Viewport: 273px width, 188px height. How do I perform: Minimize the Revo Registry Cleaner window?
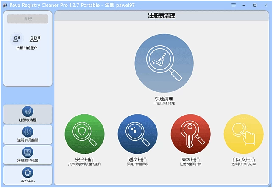coord(244,5)
